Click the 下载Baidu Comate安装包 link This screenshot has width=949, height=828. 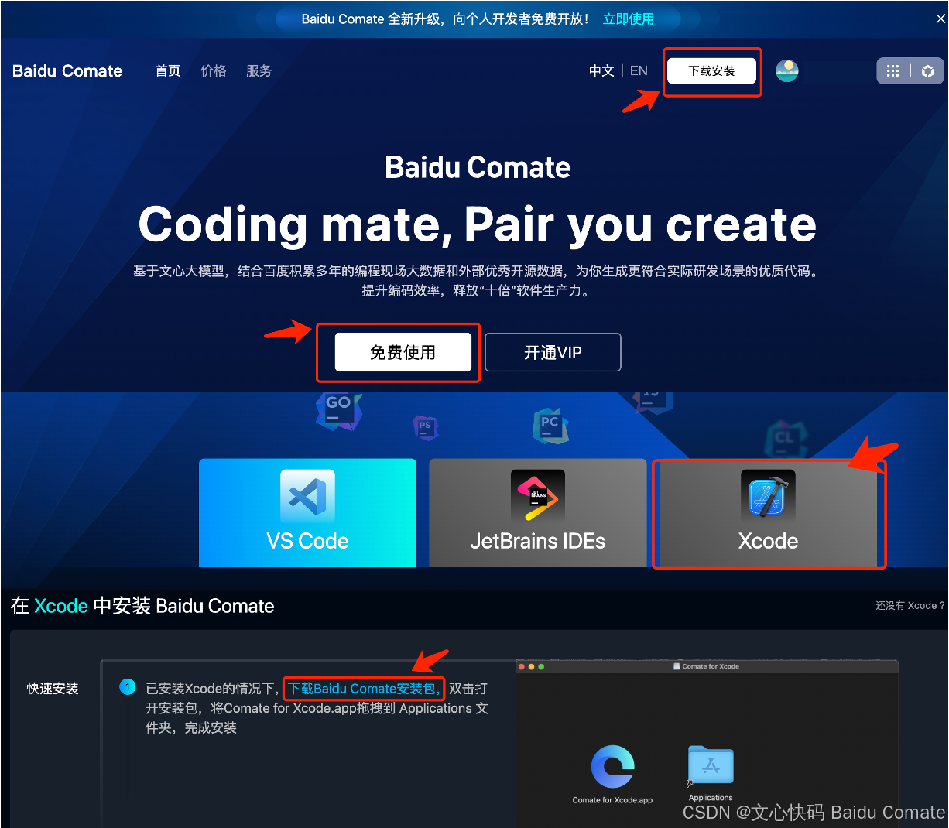pyautogui.click(x=362, y=689)
